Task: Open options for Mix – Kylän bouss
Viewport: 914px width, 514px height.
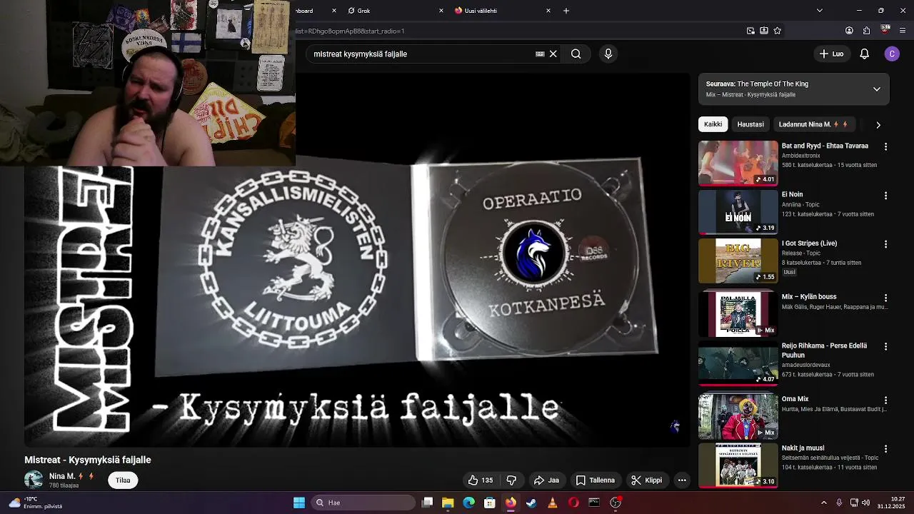Action: 885,298
